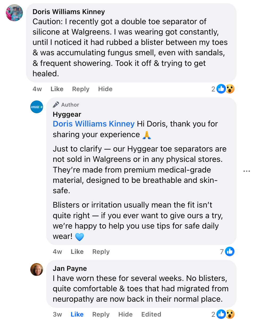This screenshot has height=320, width=260.
Task: Reply to Doris Williams Kinney's comment
Action: (81, 89)
